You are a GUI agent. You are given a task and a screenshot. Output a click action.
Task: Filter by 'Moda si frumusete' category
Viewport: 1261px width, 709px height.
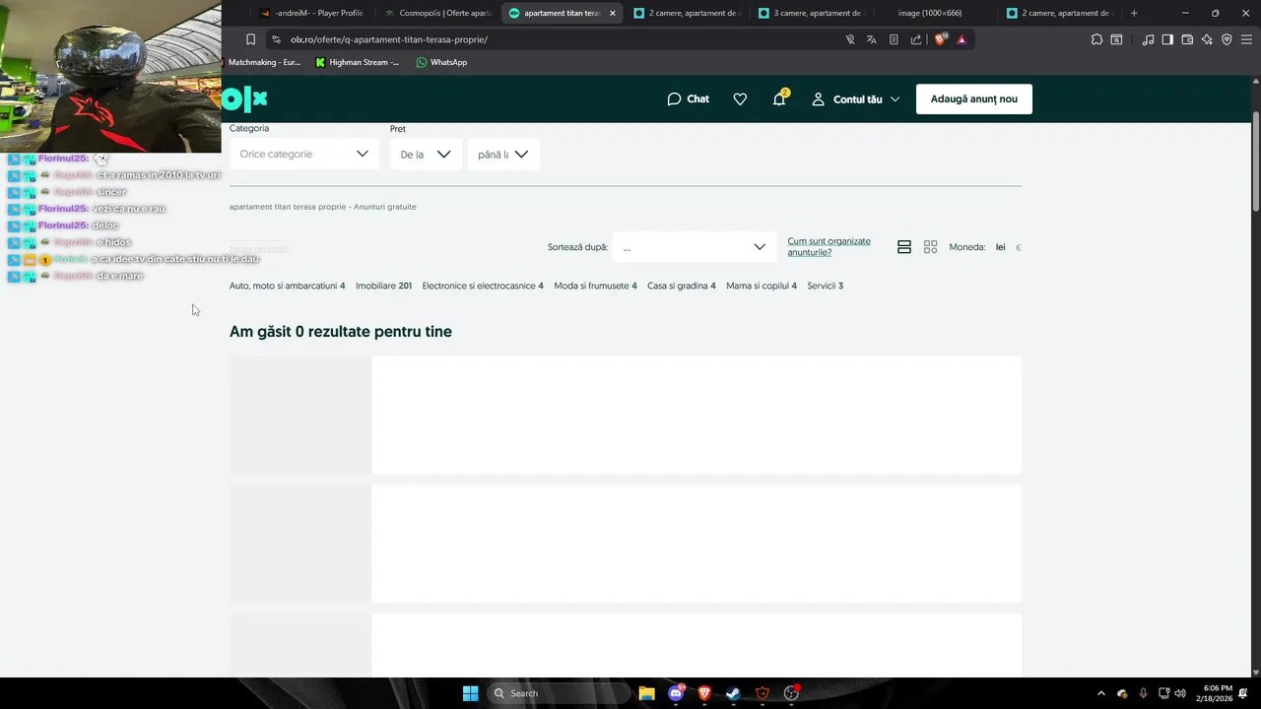(x=595, y=286)
